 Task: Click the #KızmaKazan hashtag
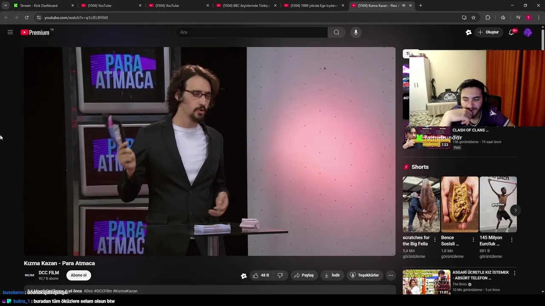pyautogui.click(x=125, y=291)
